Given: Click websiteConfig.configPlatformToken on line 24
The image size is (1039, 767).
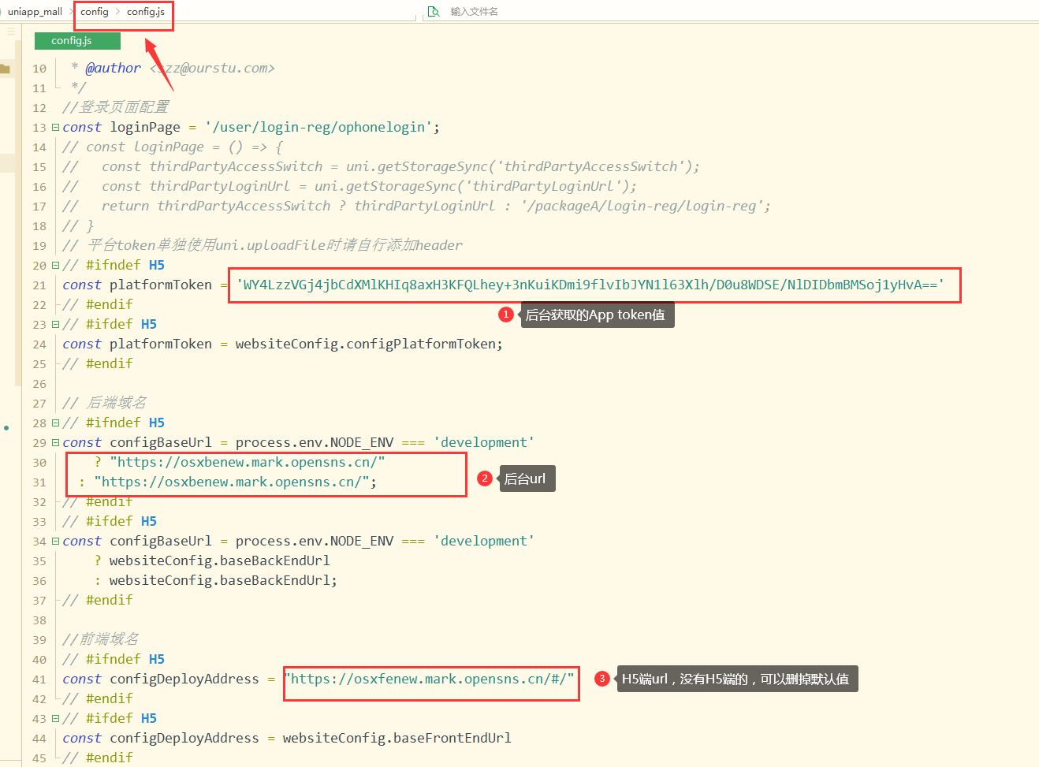Looking at the screenshot, I should pyautogui.click(x=365, y=344).
